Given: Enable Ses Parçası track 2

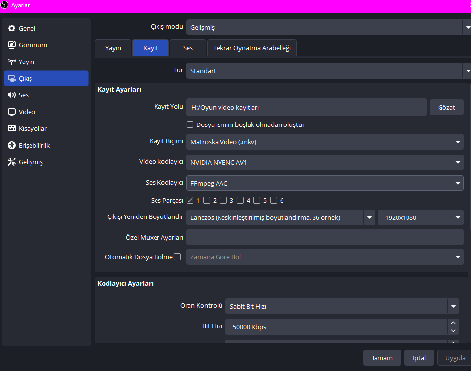Looking at the screenshot, I should [207, 200].
